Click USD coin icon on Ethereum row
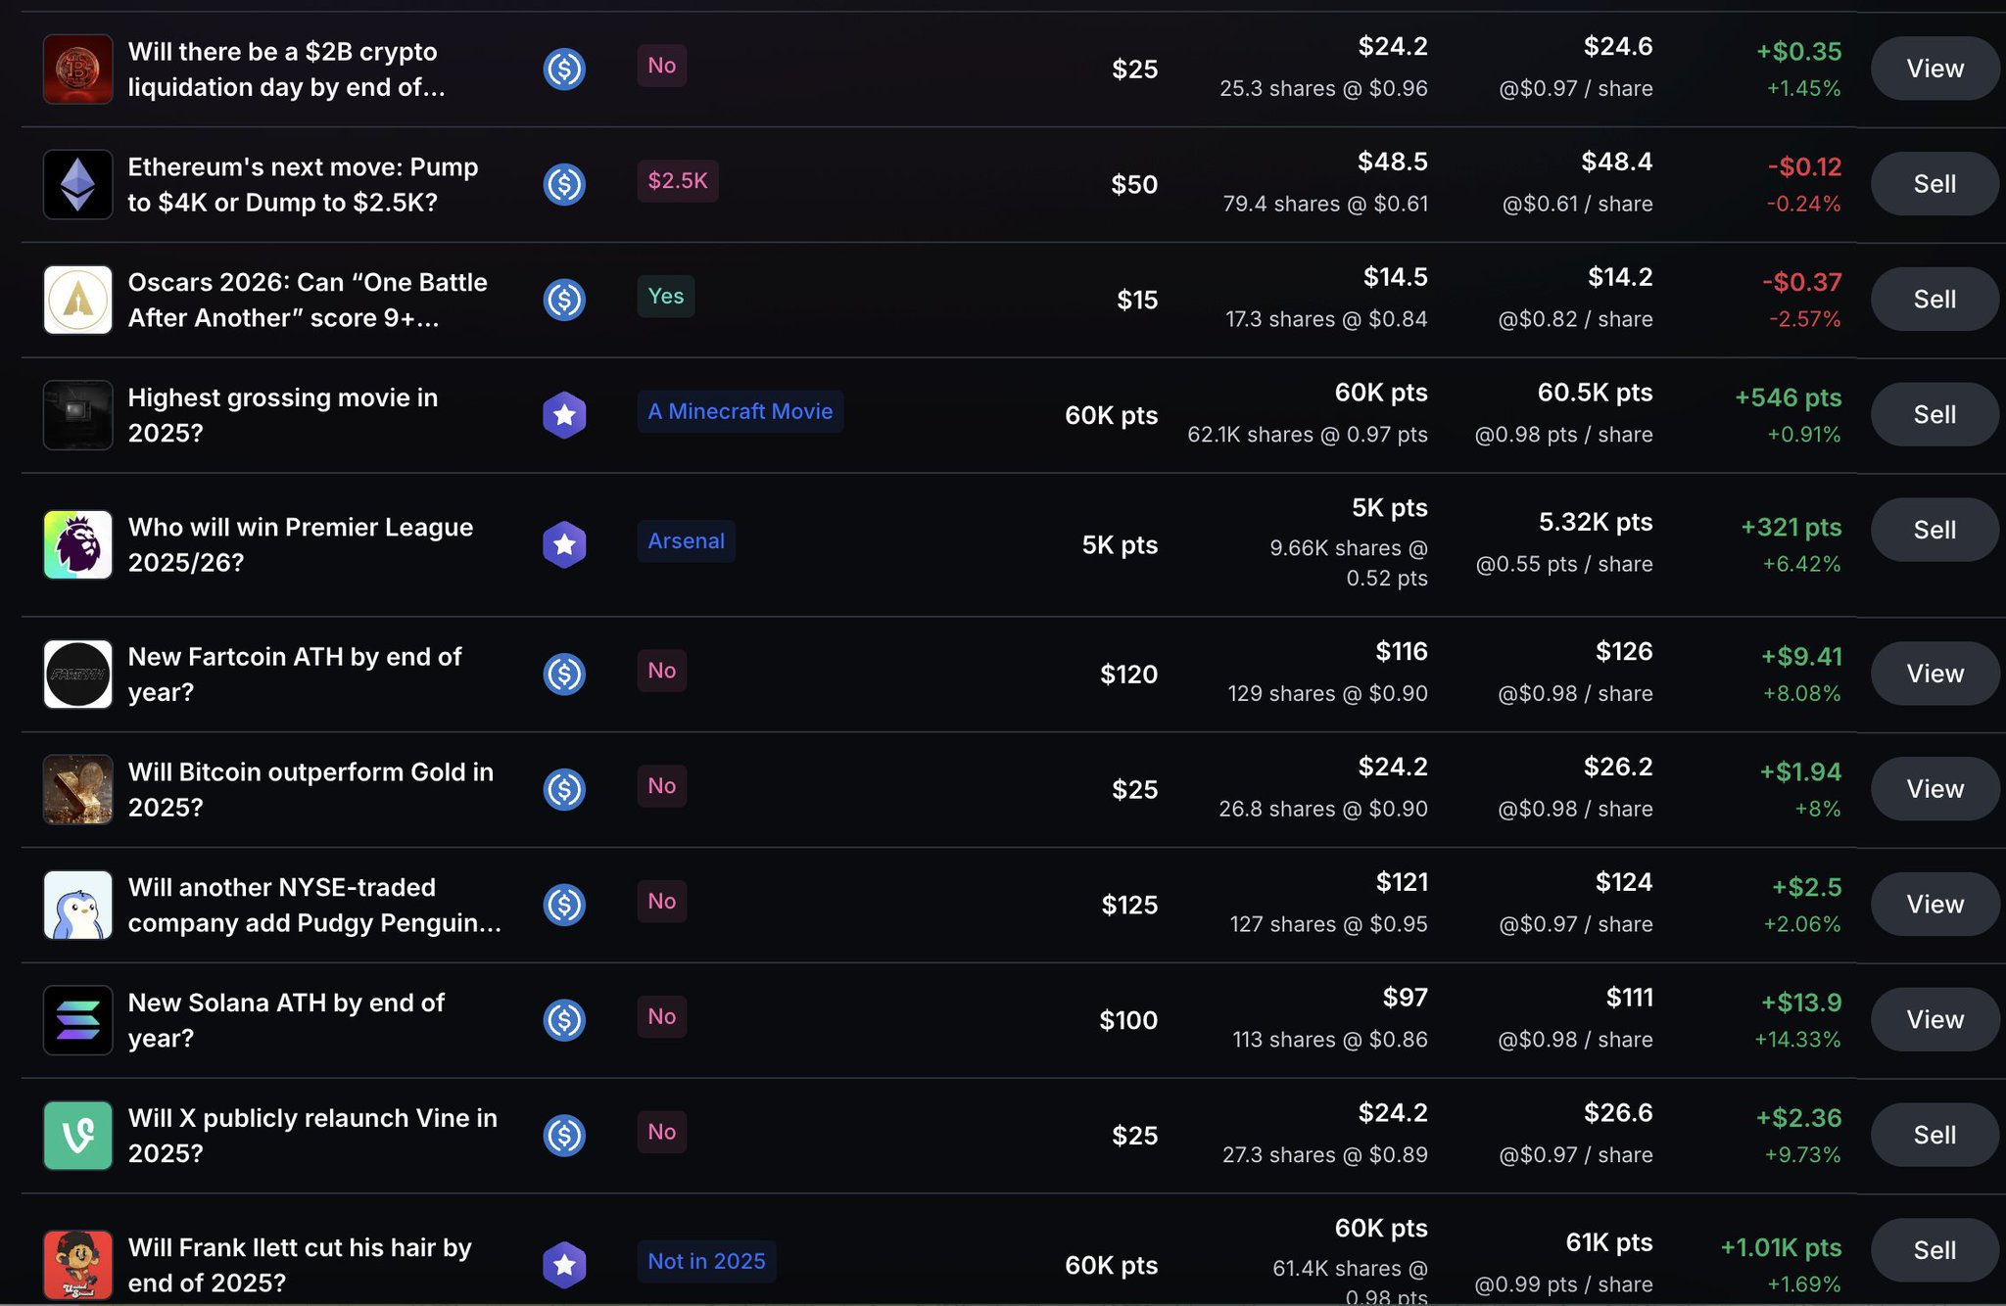 pyautogui.click(x=564, y=184)
